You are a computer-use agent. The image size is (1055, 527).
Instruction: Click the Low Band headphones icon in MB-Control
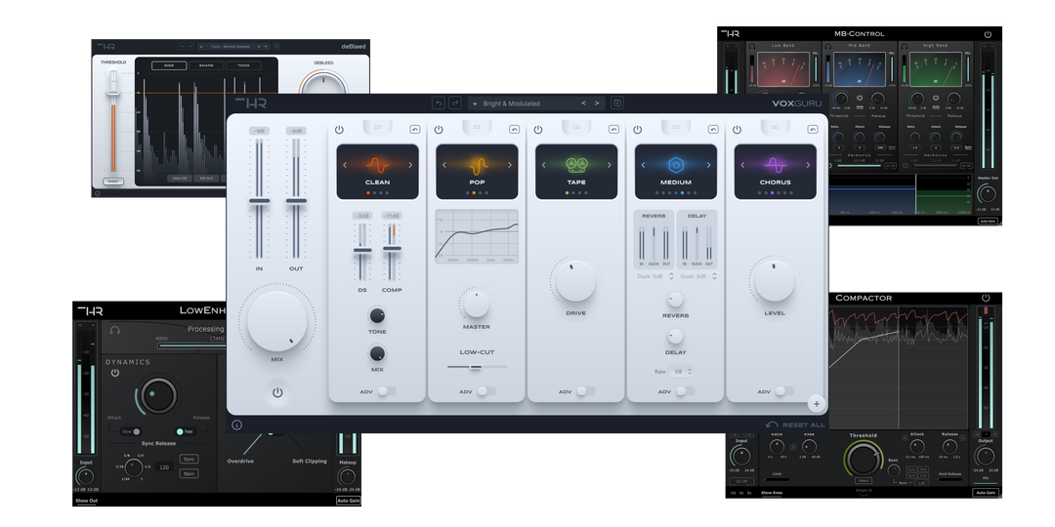pos(751,46)
